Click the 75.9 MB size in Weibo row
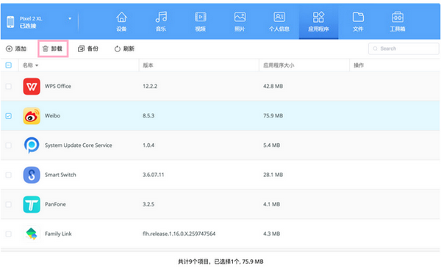Image resolution: width=441 pixels, height=271 pixels. click(x=273, y=116)
